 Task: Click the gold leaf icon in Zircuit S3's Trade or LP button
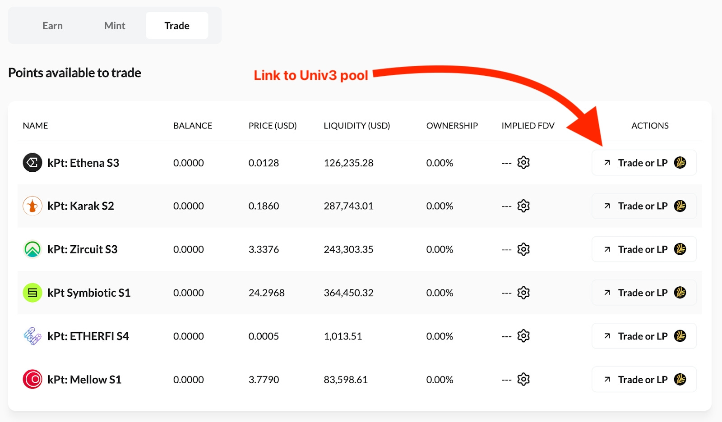(x=680, y=249)
